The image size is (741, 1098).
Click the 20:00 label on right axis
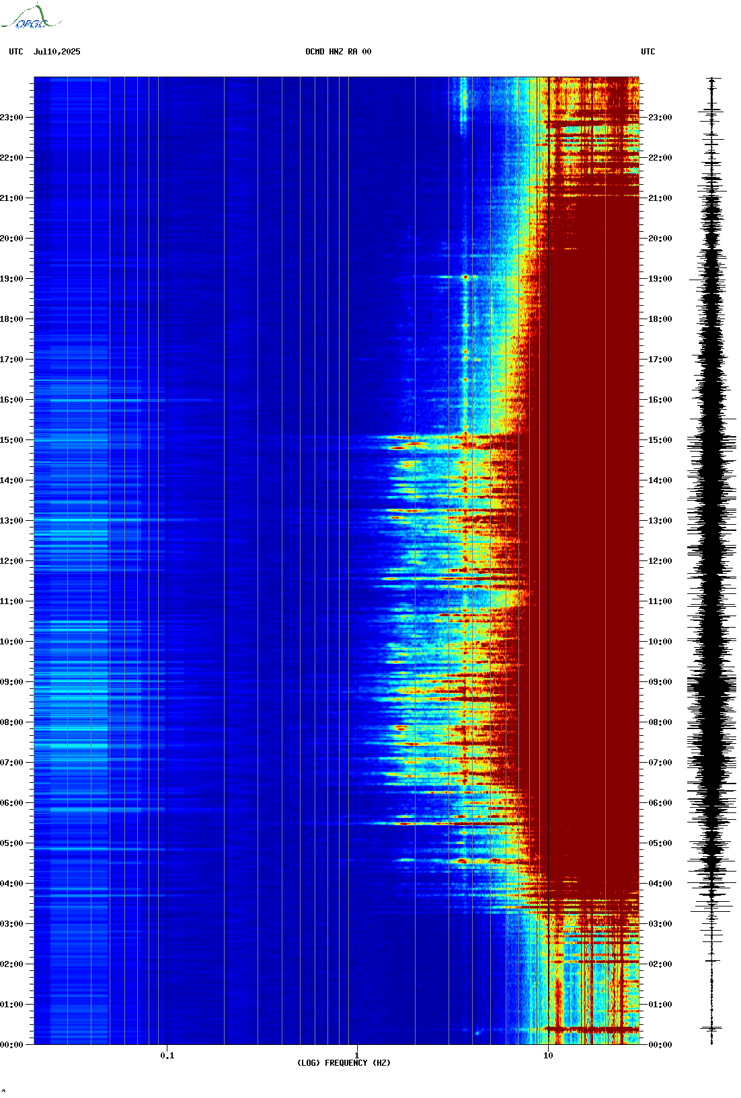click(660, 239)
